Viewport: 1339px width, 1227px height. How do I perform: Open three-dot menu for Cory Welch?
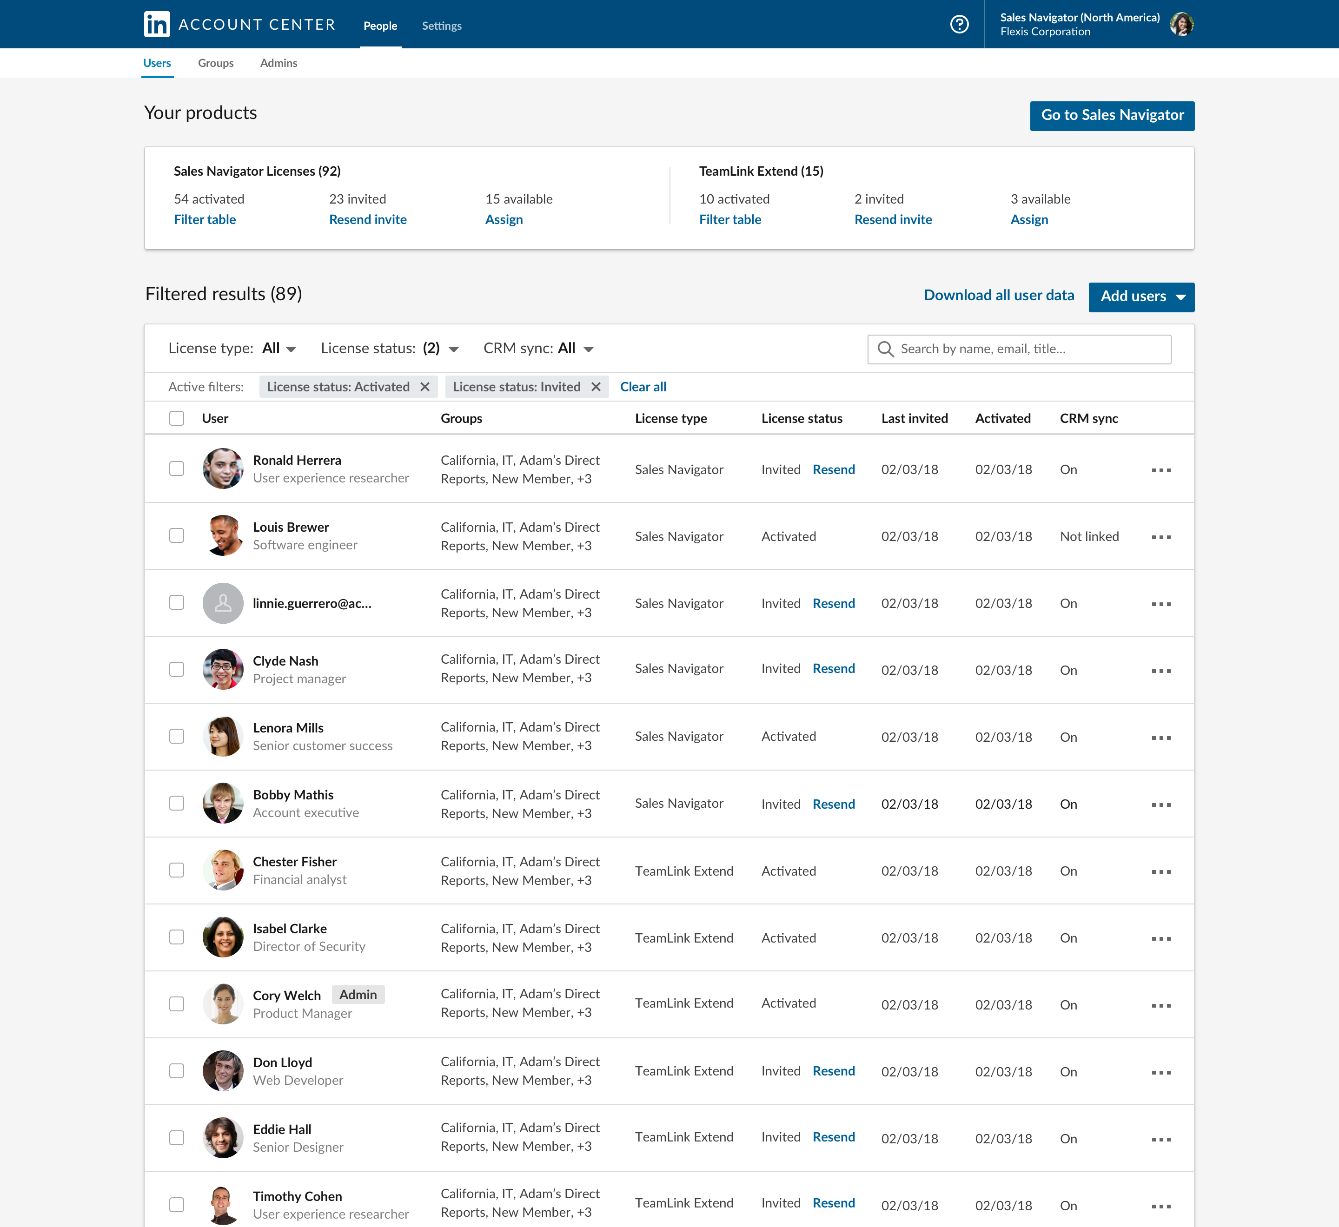tap(1160, 1005)
